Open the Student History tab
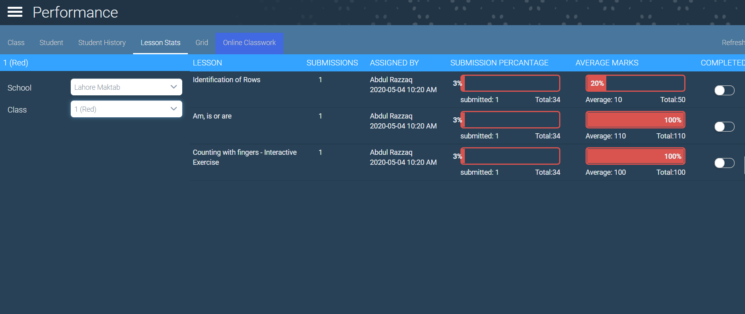This screenshot has width=745, height=314. [102, 43]
